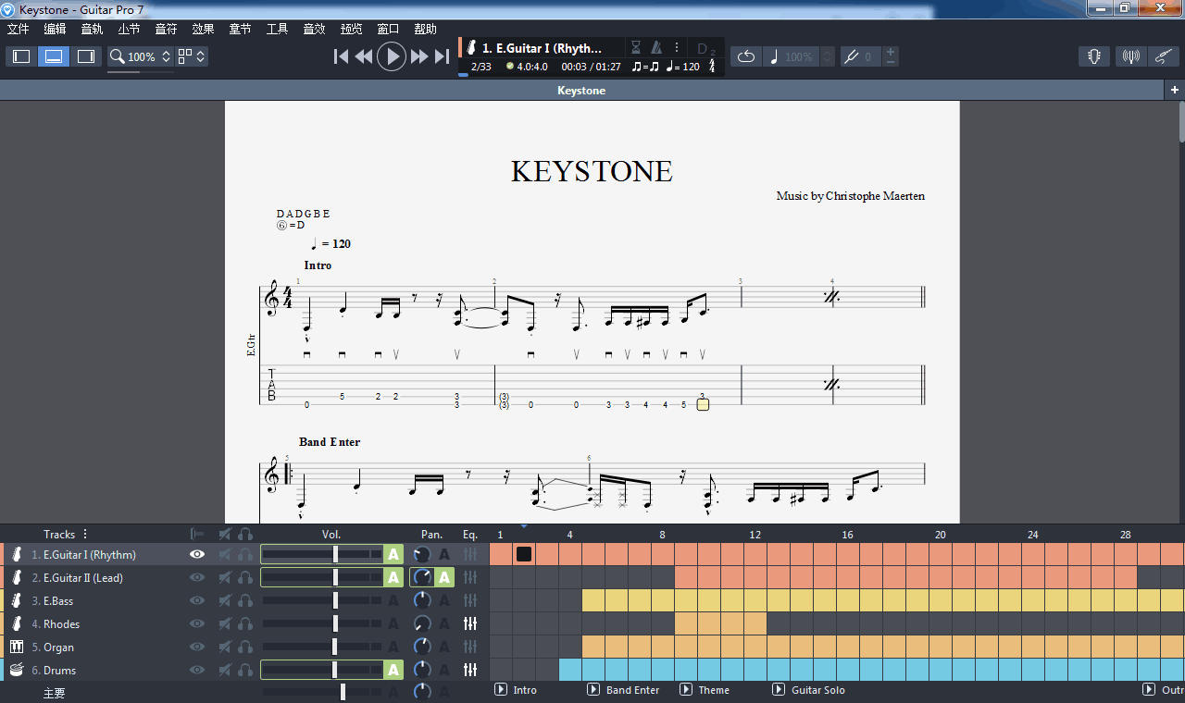The height and width of the screenshot is (703, 1185).
Task: Mute the E.Bass track
Action: pyautogui.click(x=224, y=600)
